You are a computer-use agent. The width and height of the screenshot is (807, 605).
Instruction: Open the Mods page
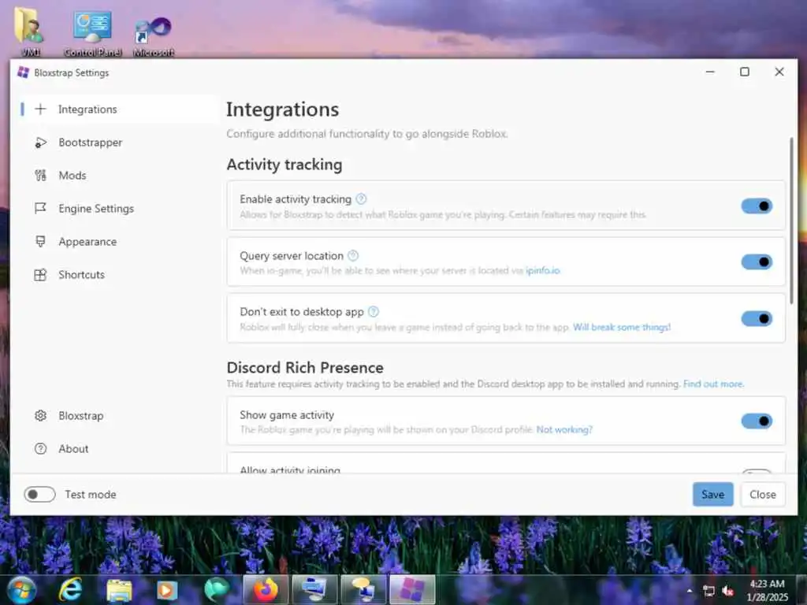pyautogui.click(x=117, y=176)
